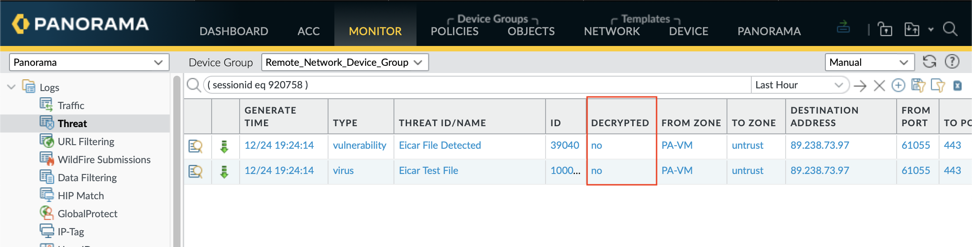Open detail view for Eicar Test File row
972x247 pixels.
[x=195, y=171]
